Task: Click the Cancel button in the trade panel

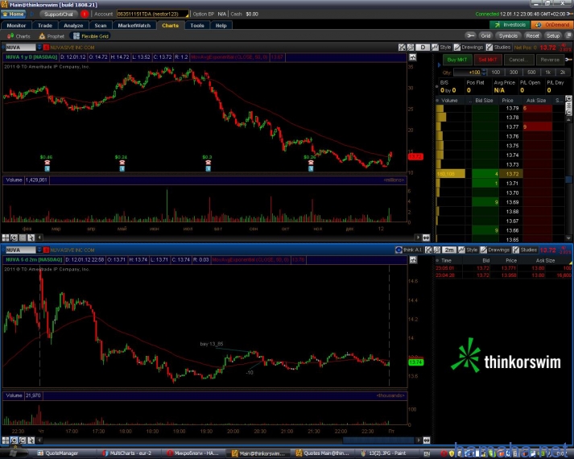Action: coord(518,60)
